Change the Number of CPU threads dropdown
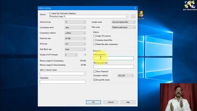 [x=71, y=55]
